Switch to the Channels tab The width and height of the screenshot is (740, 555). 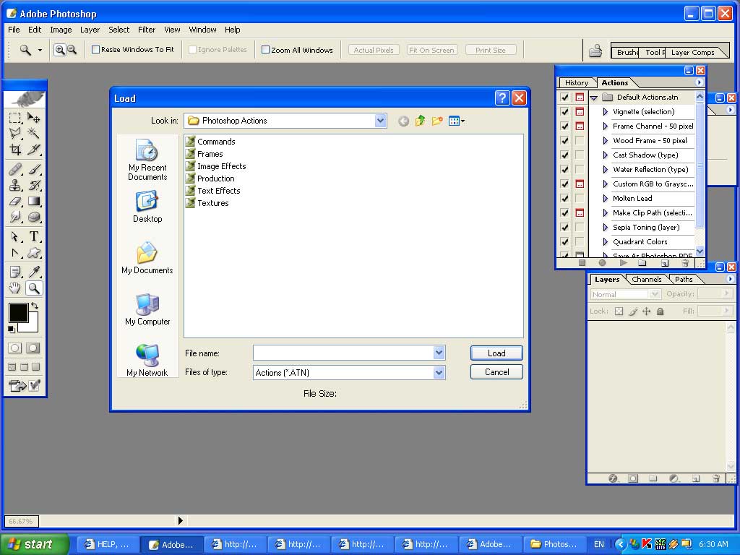tap(647, 280)
